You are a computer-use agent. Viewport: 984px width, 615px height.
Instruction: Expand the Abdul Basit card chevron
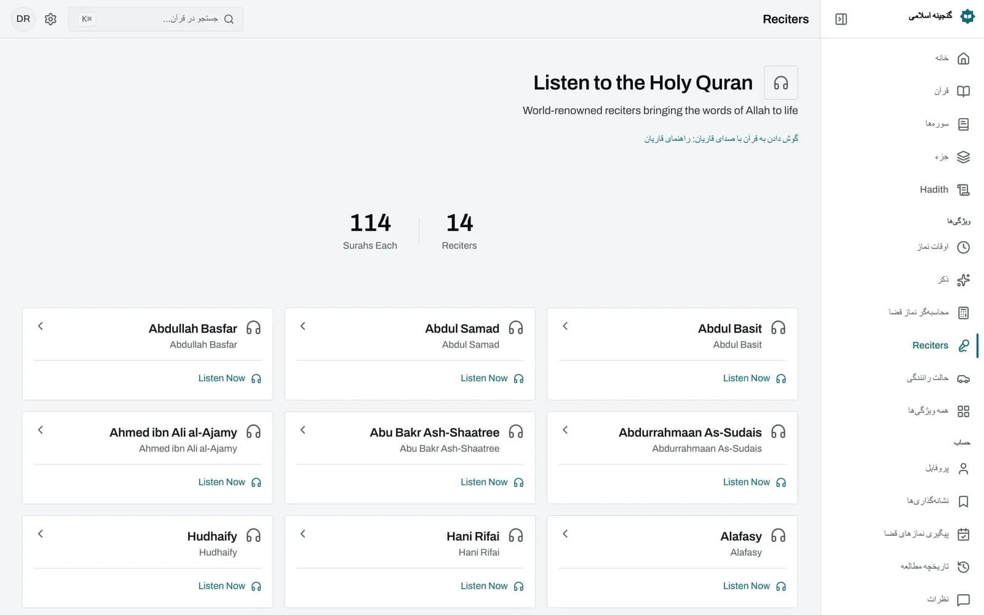pos(565,326)
